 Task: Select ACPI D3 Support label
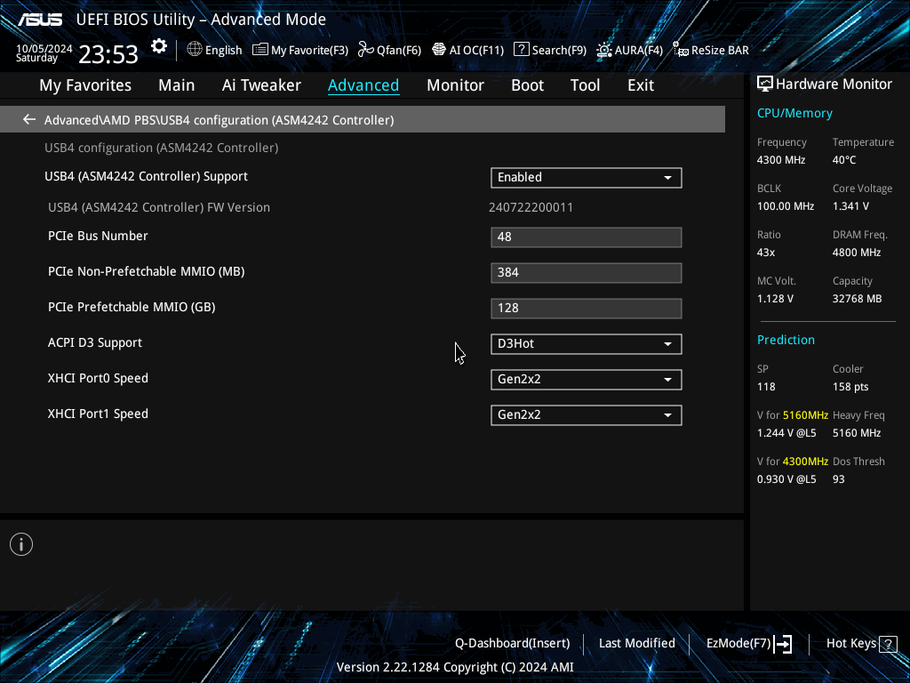[94, 342]
